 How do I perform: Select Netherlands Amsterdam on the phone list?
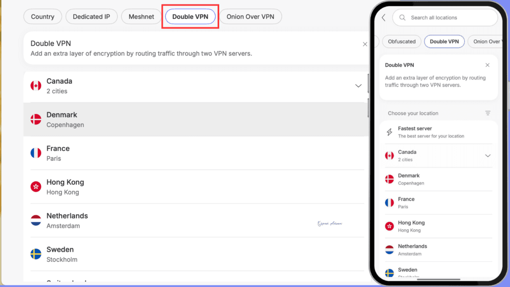pos(438,250)
